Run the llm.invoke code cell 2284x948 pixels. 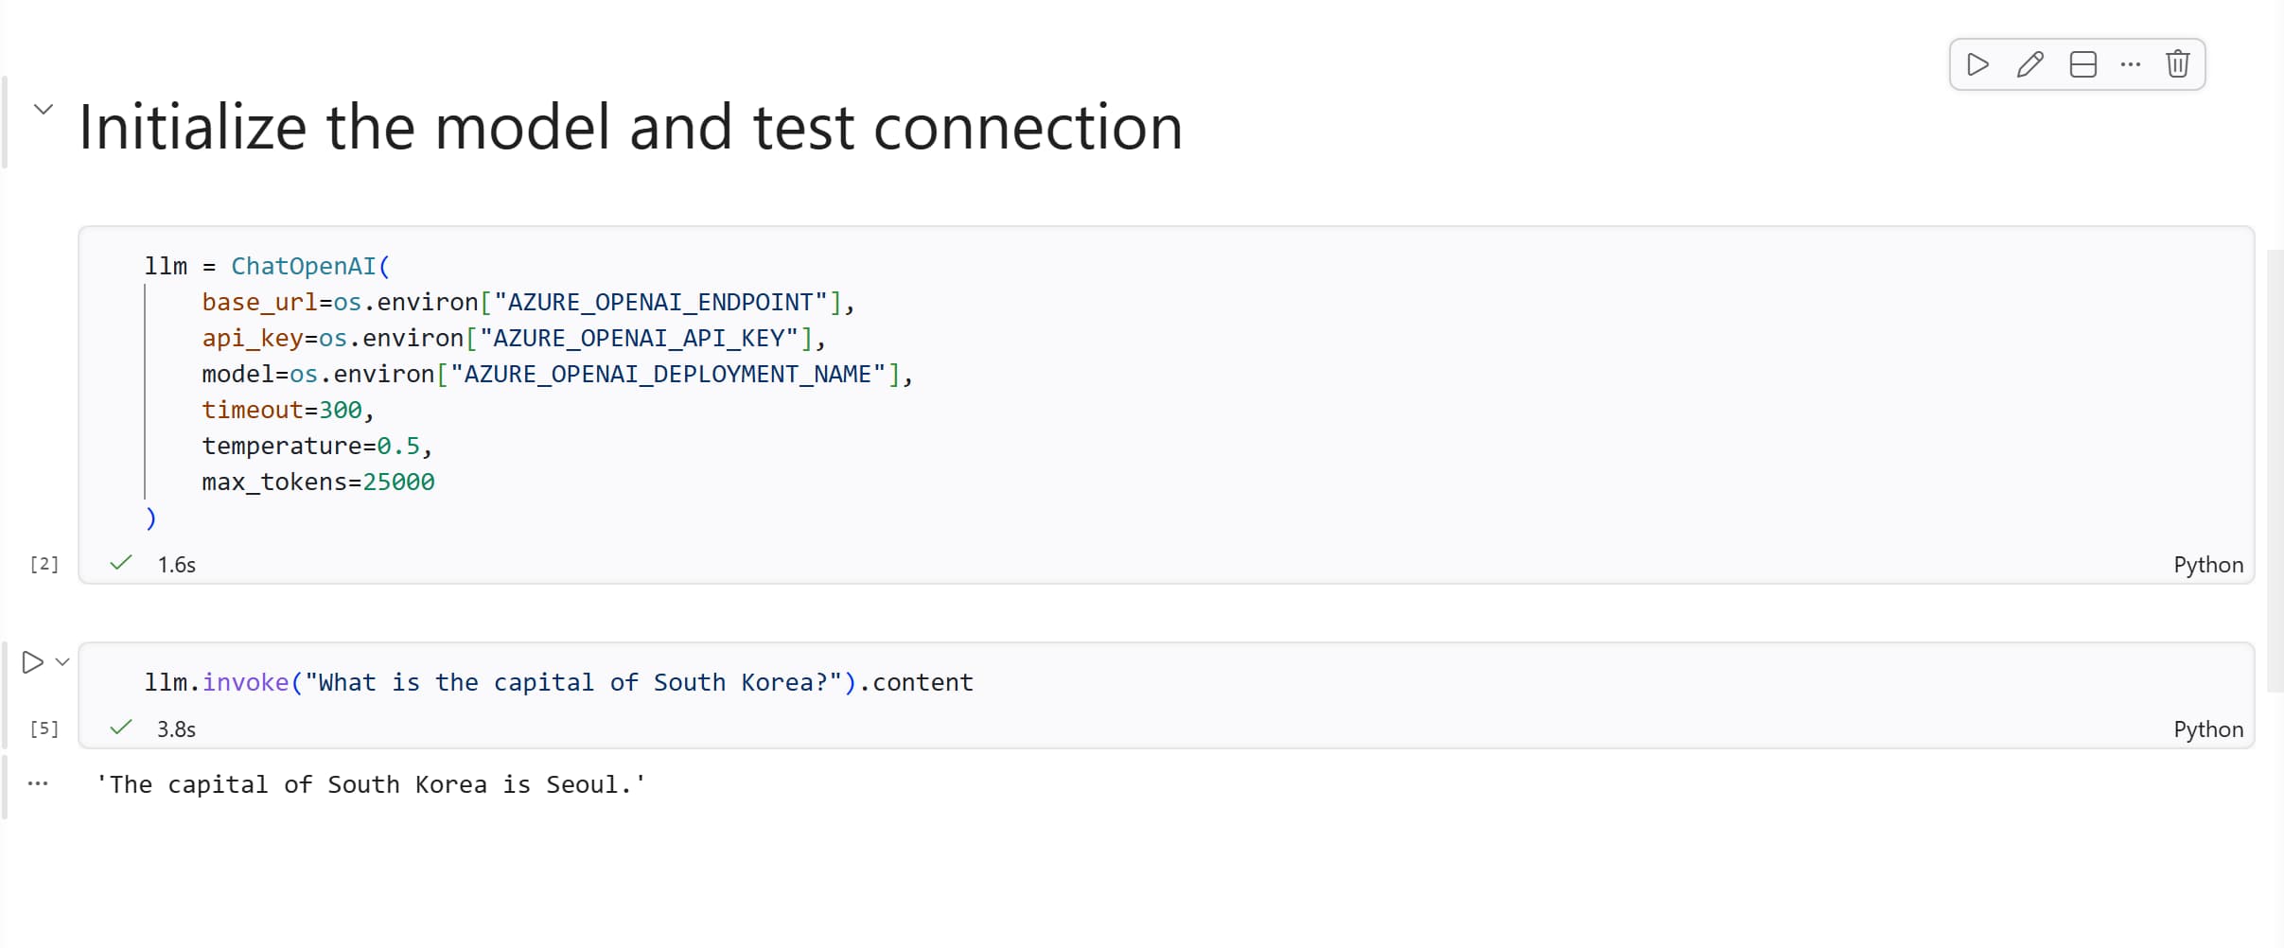(32, 662)
